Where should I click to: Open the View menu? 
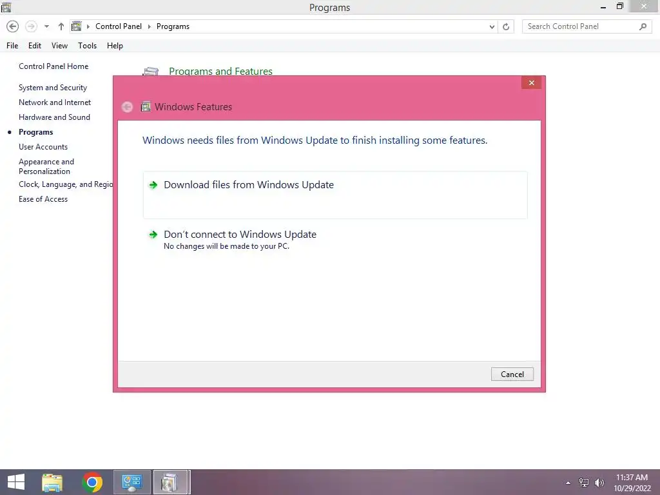(59, 46)
